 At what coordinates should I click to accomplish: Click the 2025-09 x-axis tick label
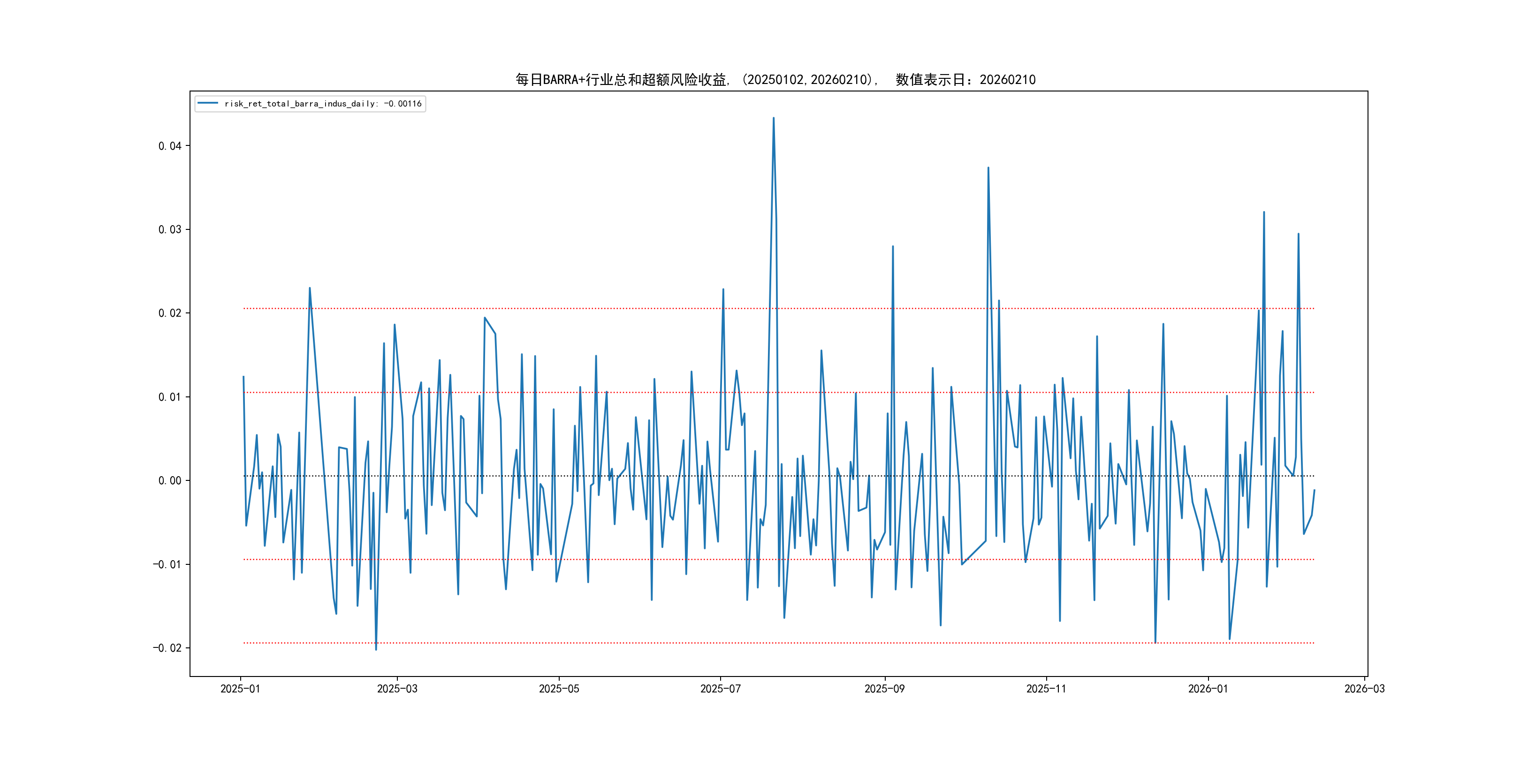[x=884, y=689]
